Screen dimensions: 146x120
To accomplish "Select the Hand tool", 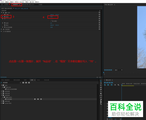I will (101, 102).
